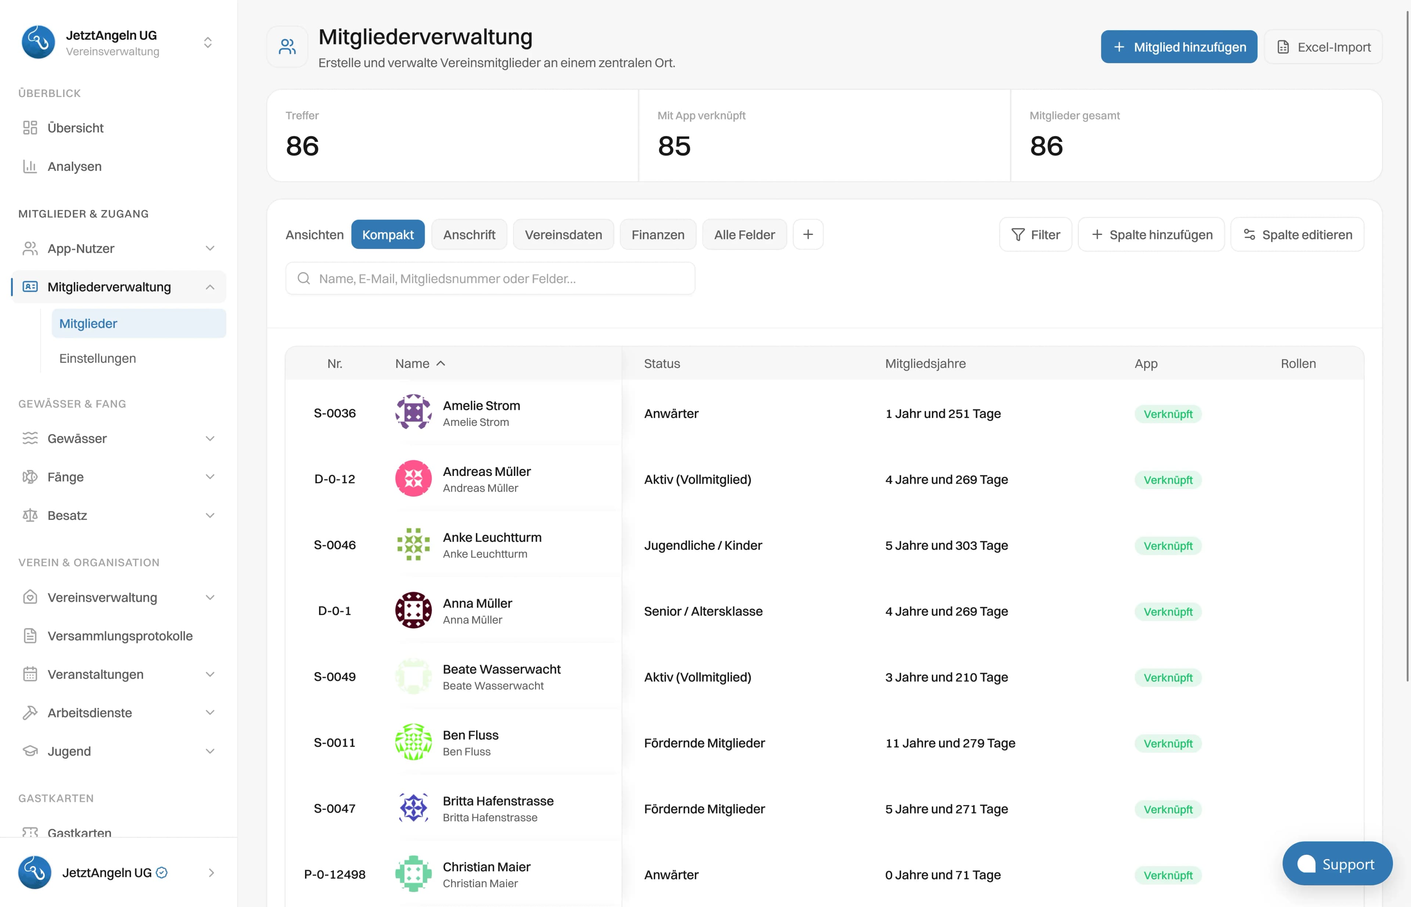
Task: Add a new view with plus button
Action: coord(808,234)
